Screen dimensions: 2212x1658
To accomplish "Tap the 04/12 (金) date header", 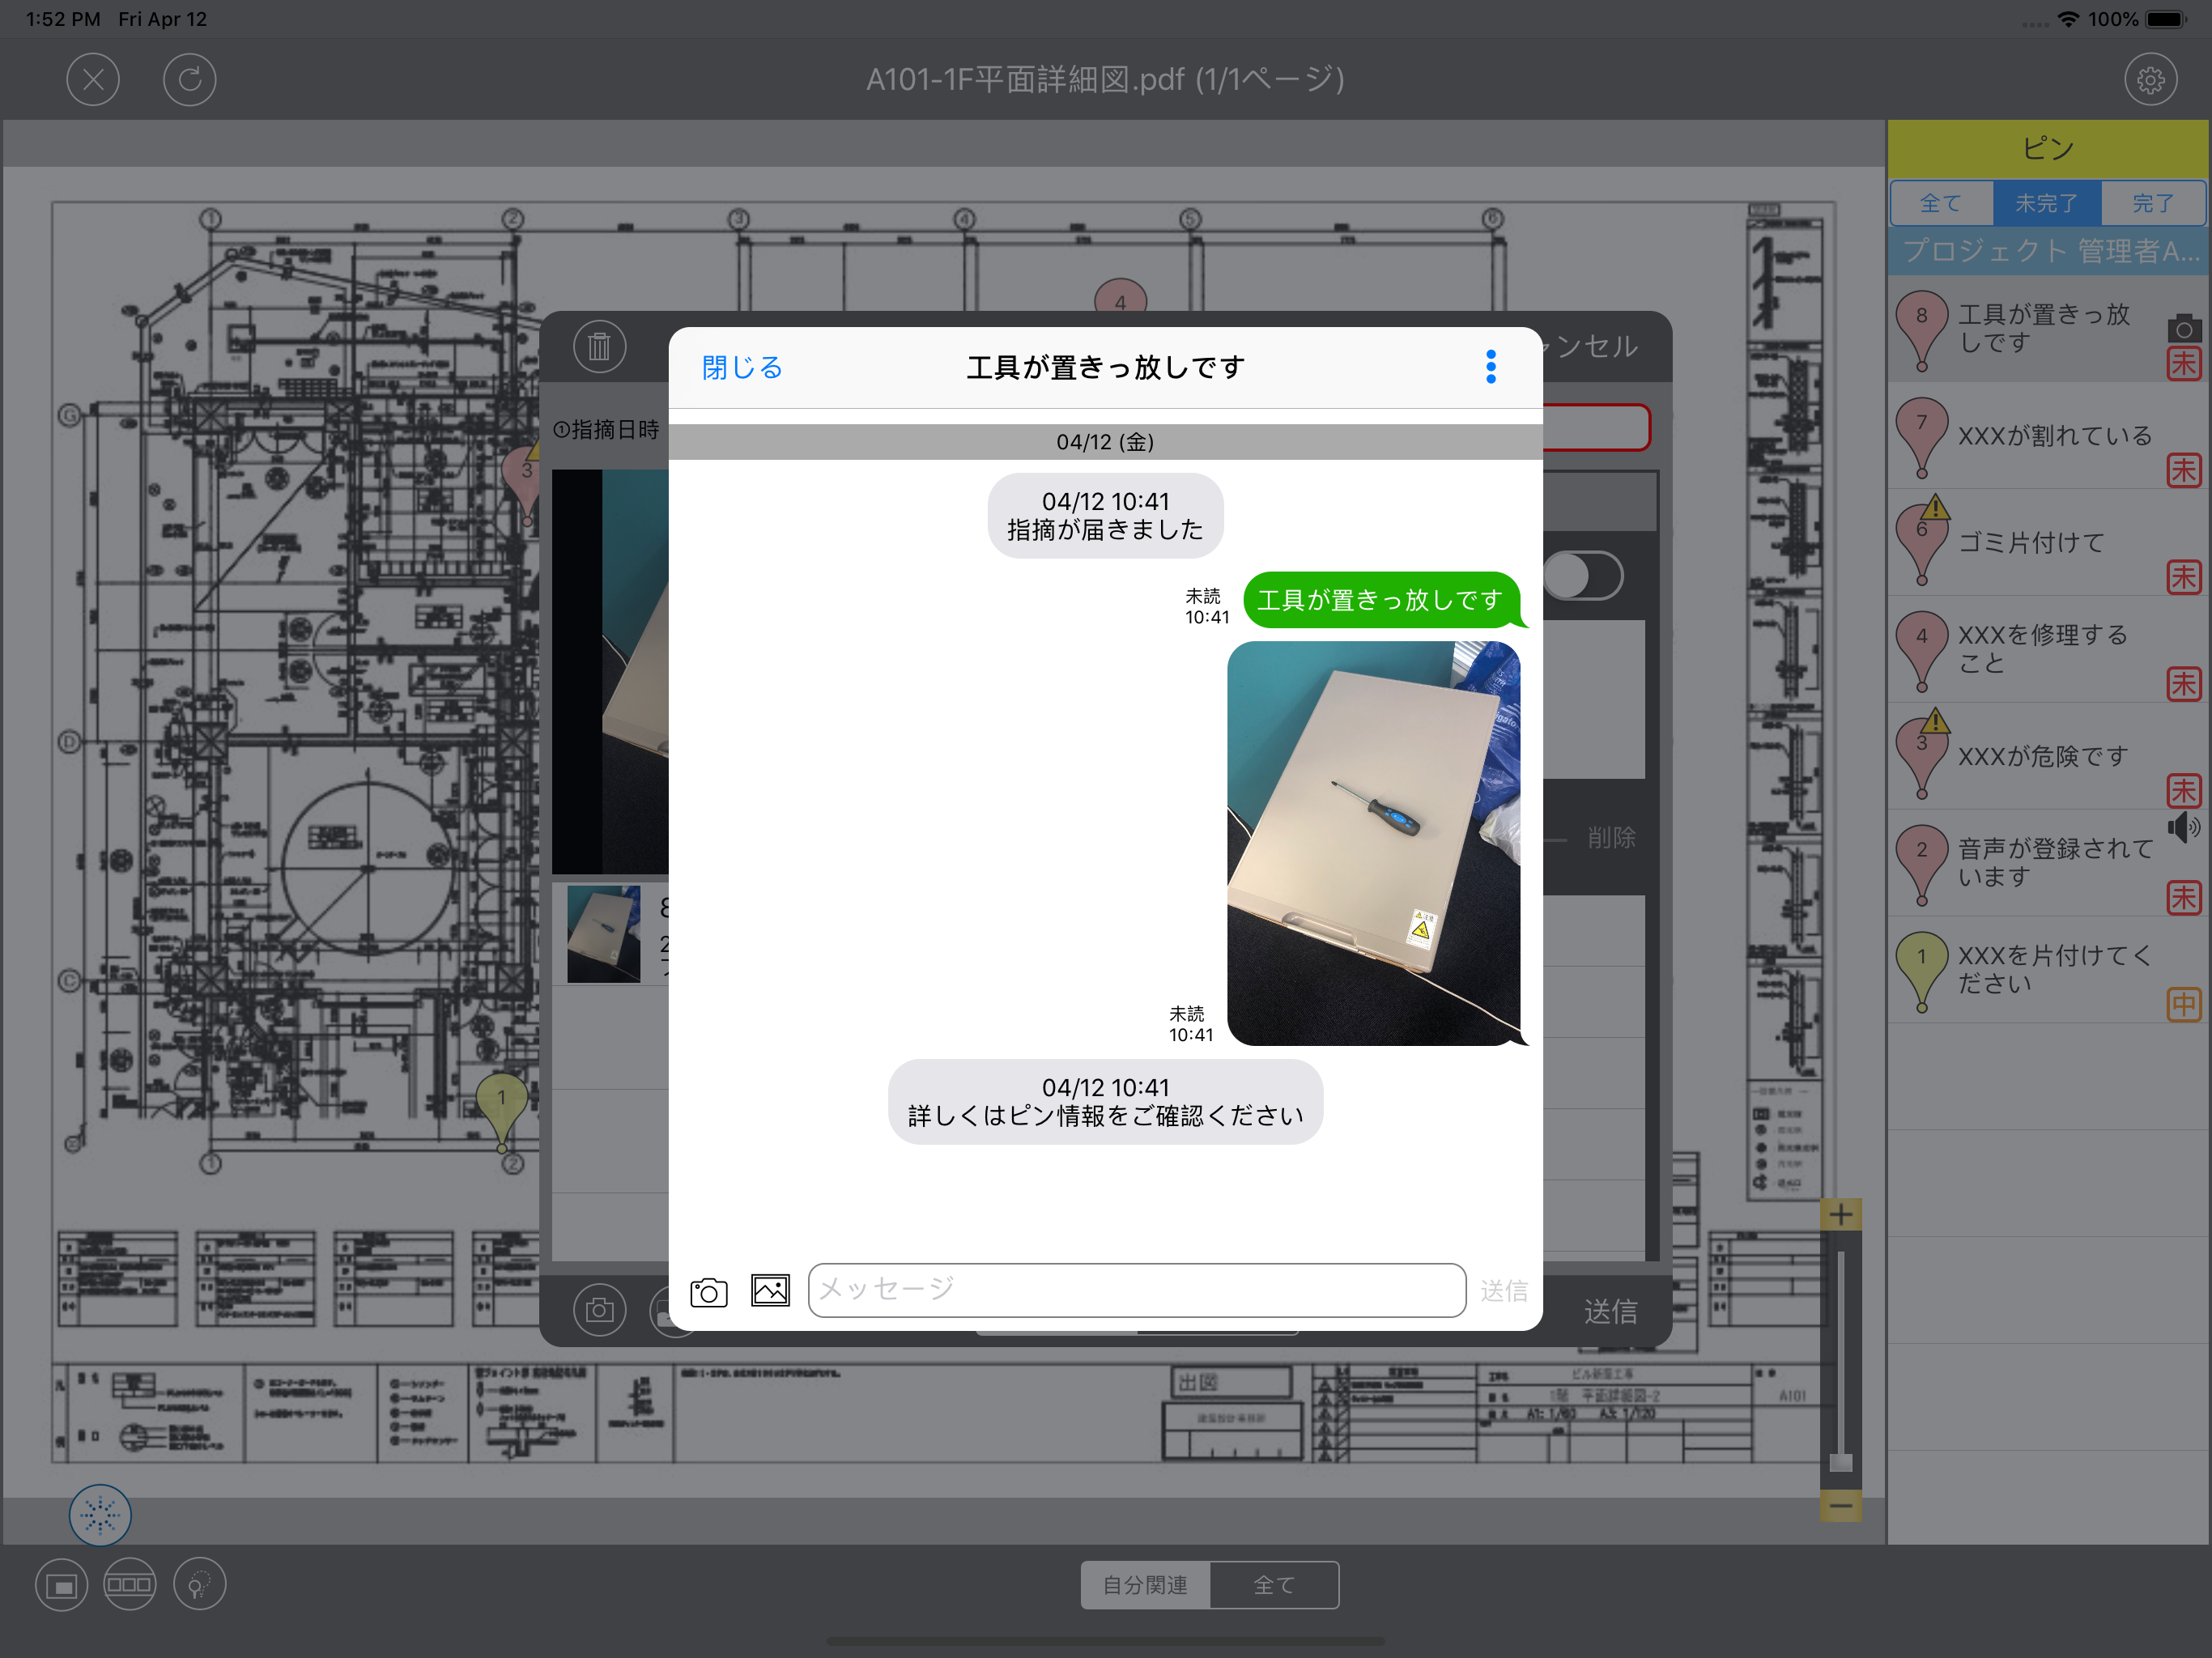I will click(x=1105, y=442).
